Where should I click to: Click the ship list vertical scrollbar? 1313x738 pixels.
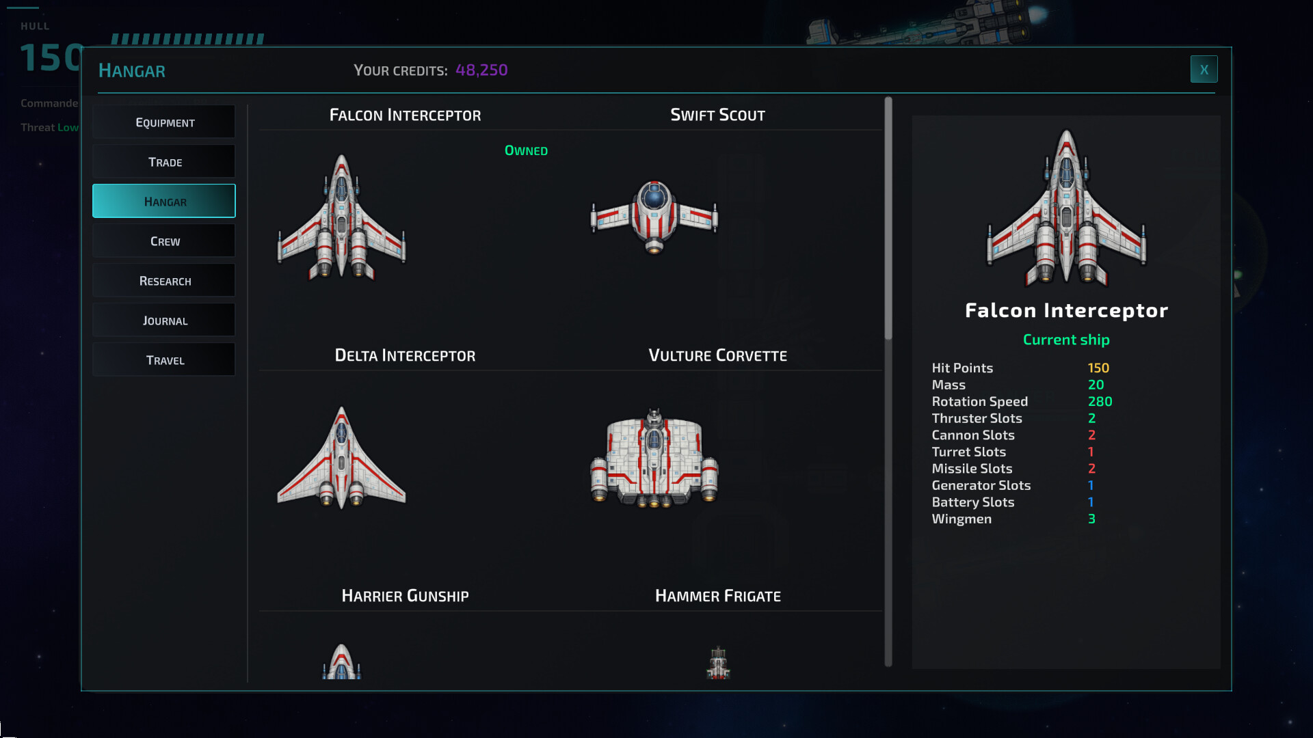[888, 219]
